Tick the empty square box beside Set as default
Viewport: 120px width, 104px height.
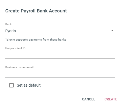pyautogui.click(x=11, y=85)
